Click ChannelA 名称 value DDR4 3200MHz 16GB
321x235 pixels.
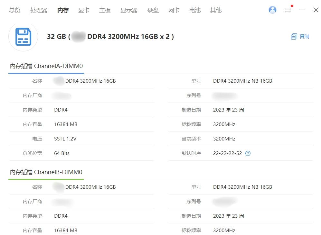click(x=90, y=81)
